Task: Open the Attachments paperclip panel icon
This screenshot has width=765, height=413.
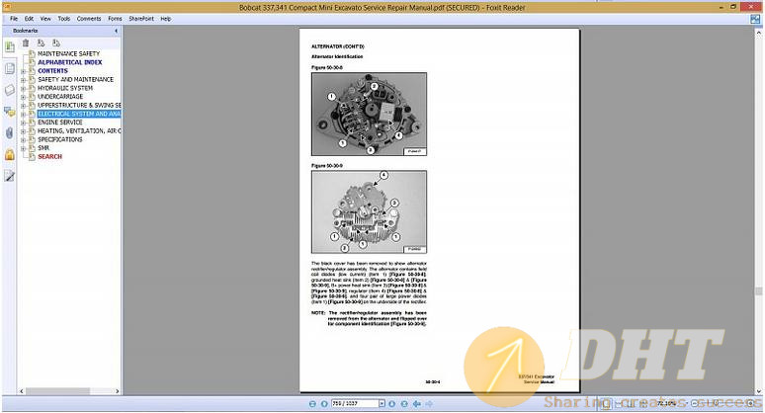Action: 9,133
